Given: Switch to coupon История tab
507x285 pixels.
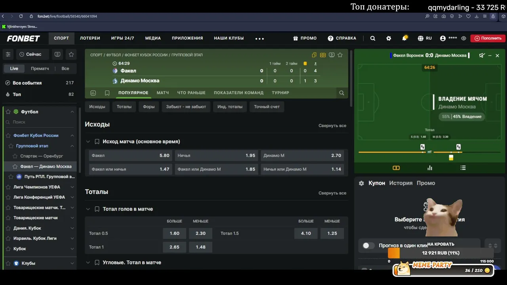Looking at the screenshot, I should [x=401, y=183].
